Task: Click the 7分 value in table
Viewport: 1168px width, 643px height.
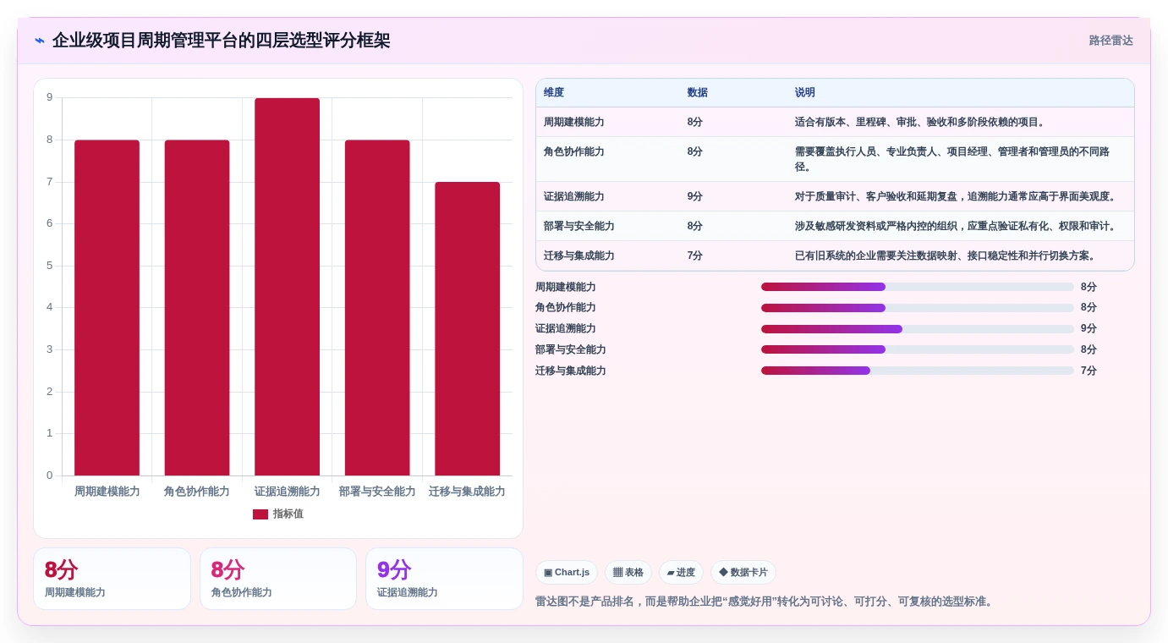Action: [x=695, y=256]
